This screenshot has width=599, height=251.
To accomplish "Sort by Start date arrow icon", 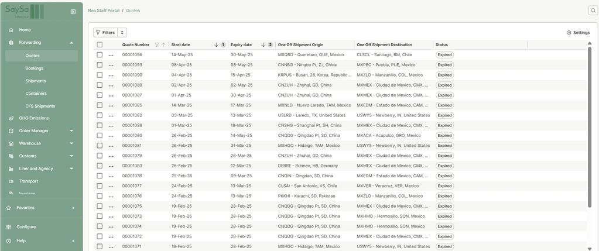I will coord(216,44).
